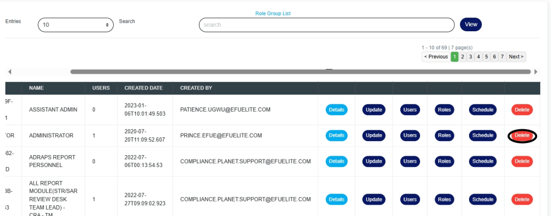This screenshot has width=551, height=216.
Task: Delete the ADMINISTRATOR role group
Action: pyautogui.click(x=522, y=135)
